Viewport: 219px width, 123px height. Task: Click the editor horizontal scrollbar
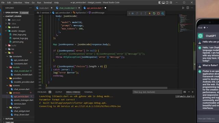tap(106, 88)
